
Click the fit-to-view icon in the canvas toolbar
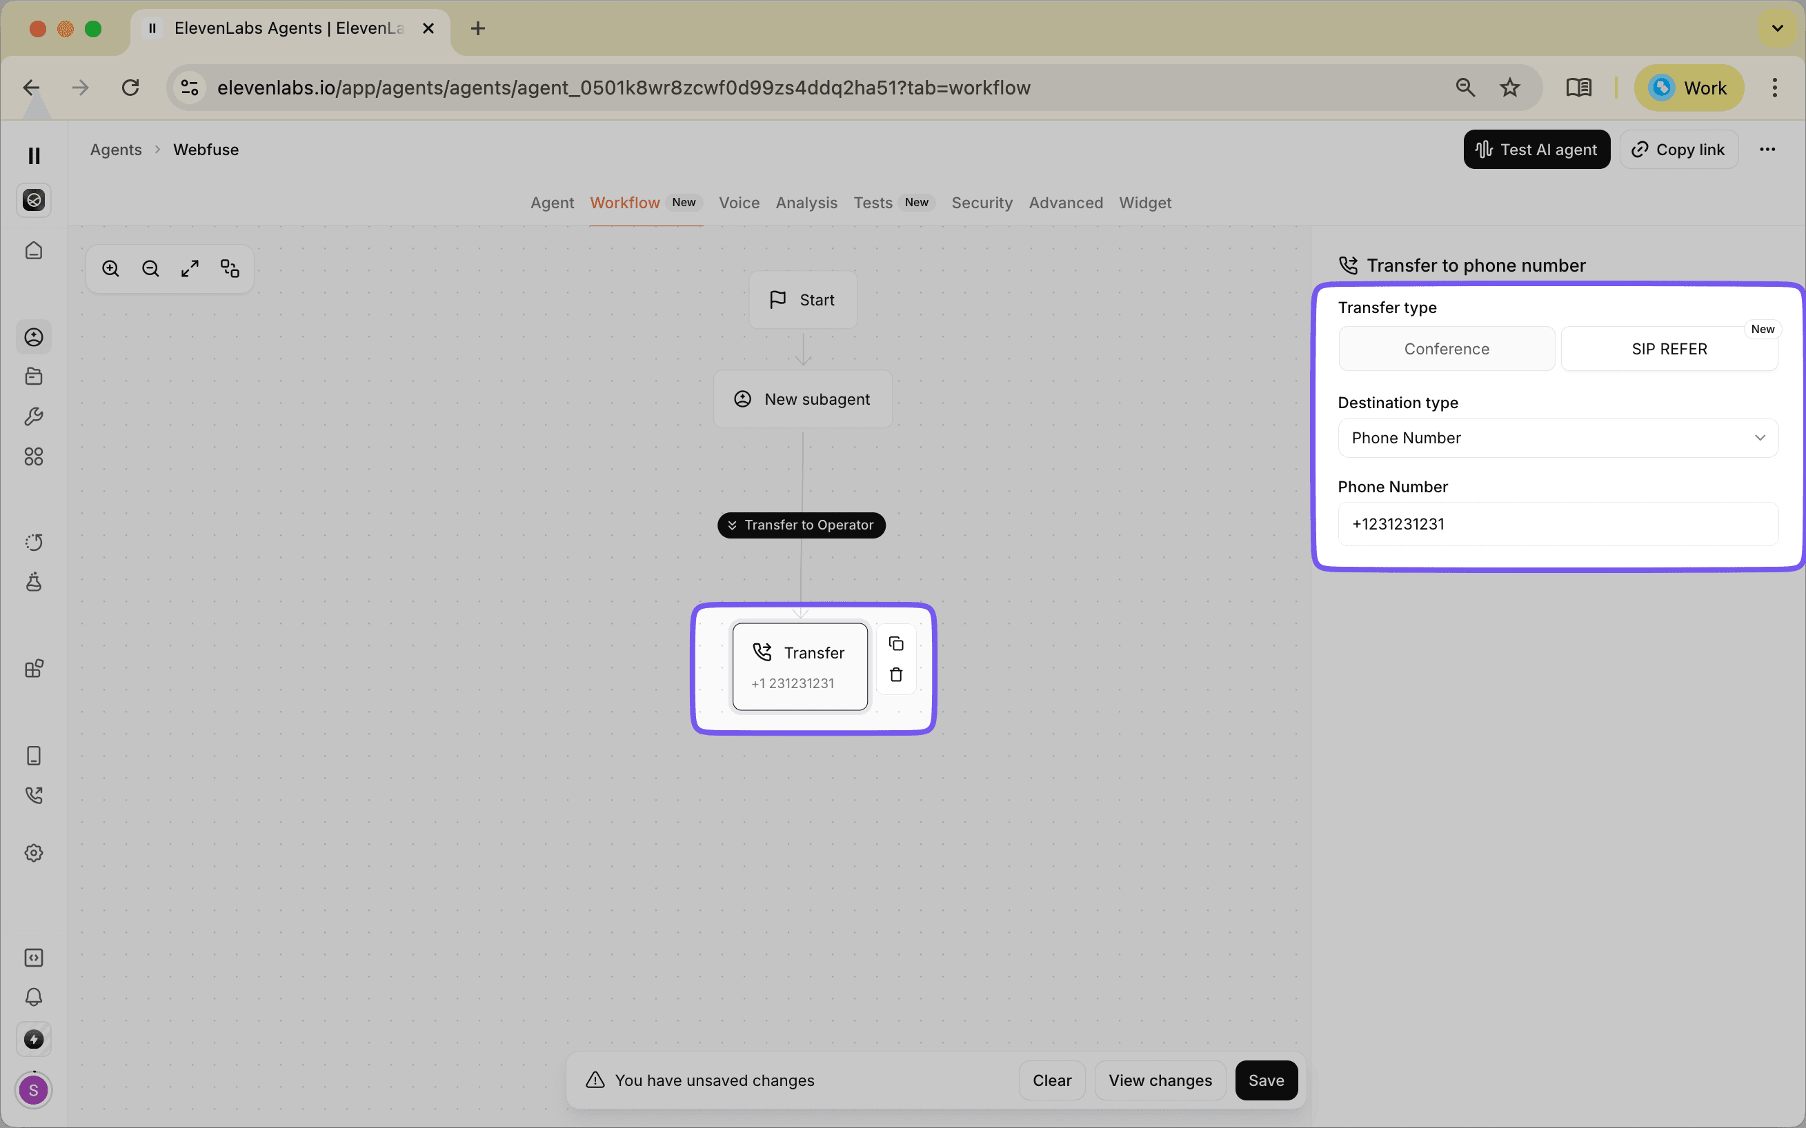(190, 268)
